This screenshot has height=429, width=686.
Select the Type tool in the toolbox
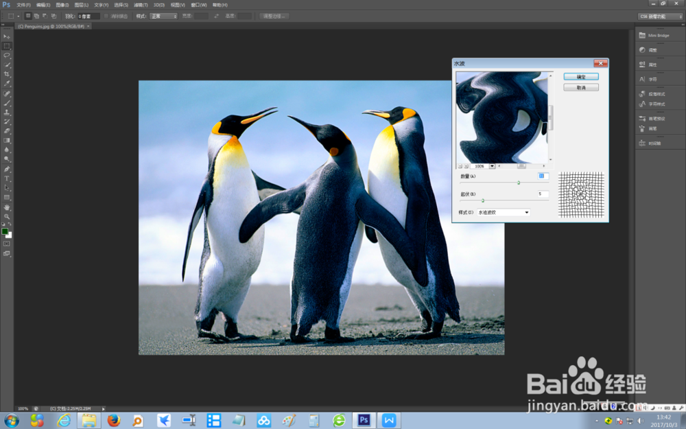(x=7, y=178)
